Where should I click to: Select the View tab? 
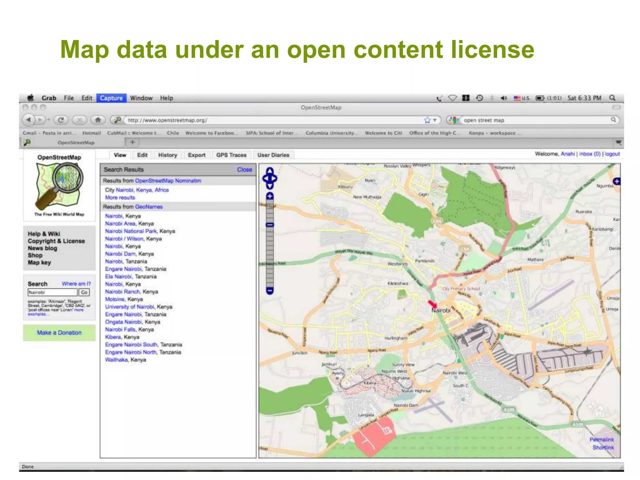pos(120,155)
